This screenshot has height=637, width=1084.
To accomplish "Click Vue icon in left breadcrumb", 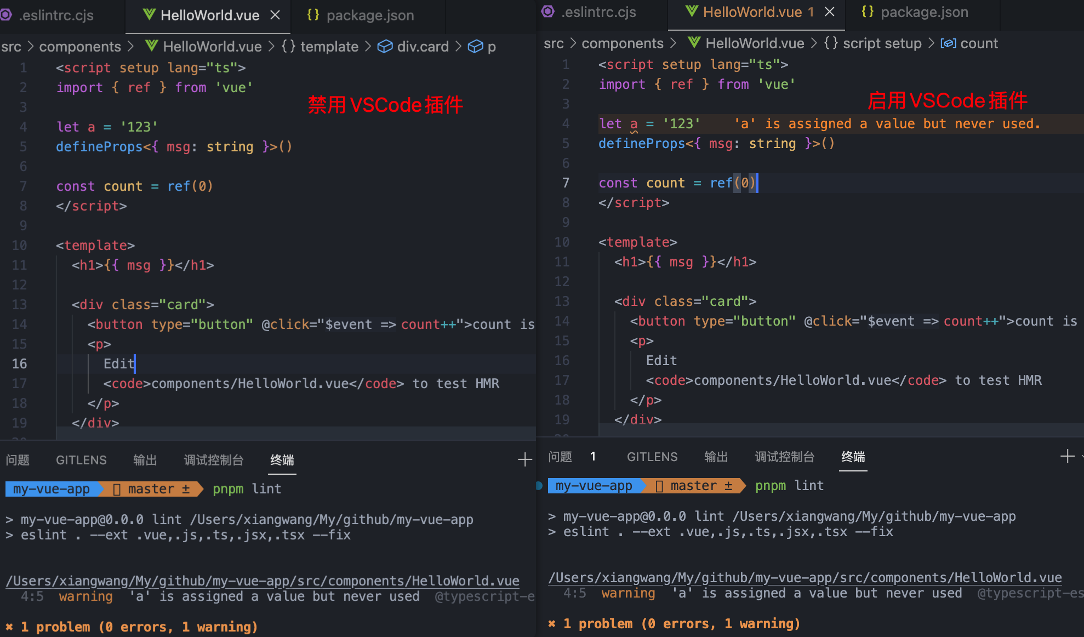I will click(152, 46).
